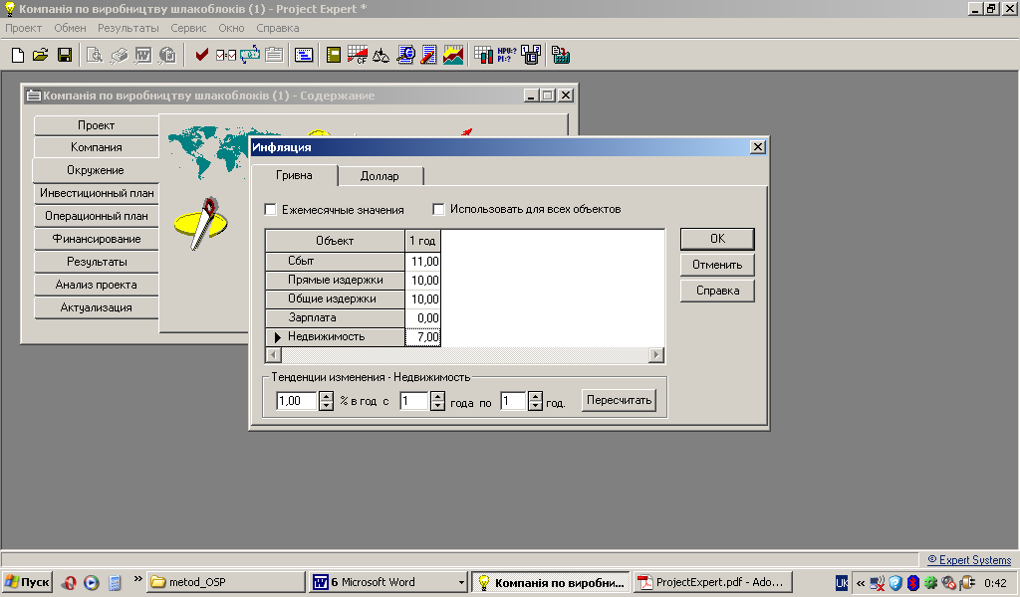Increase the starting year spinner
This screenshot has width=1020, height=597.
click(x=438, y=396)
